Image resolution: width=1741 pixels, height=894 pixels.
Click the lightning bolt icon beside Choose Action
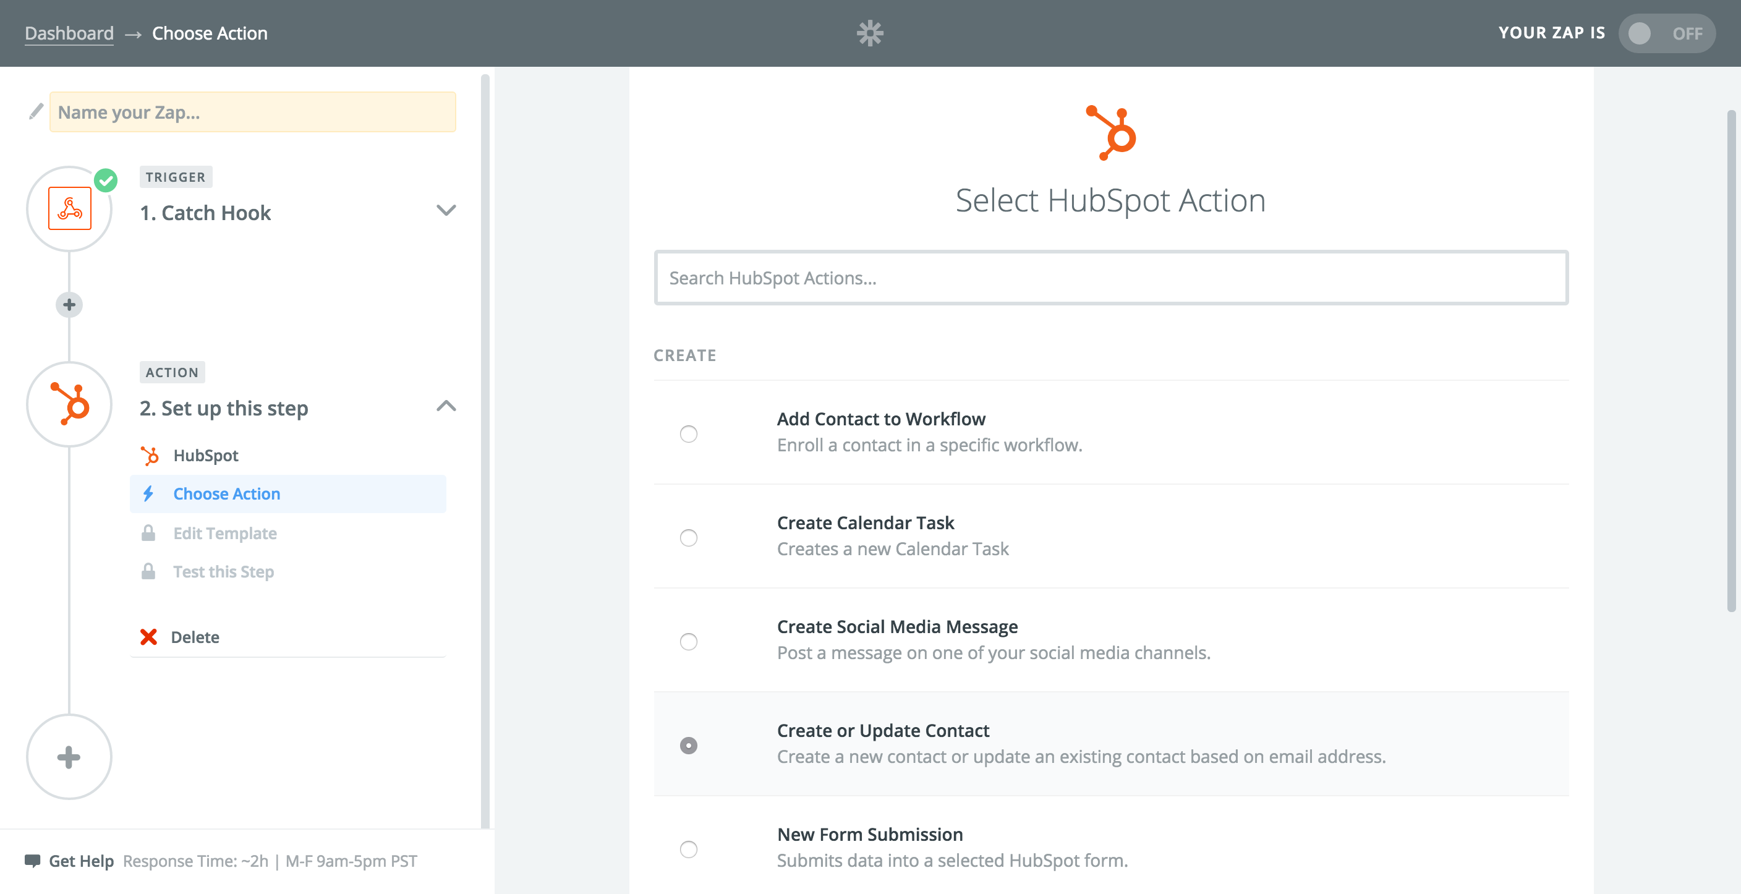pos(148,494)
